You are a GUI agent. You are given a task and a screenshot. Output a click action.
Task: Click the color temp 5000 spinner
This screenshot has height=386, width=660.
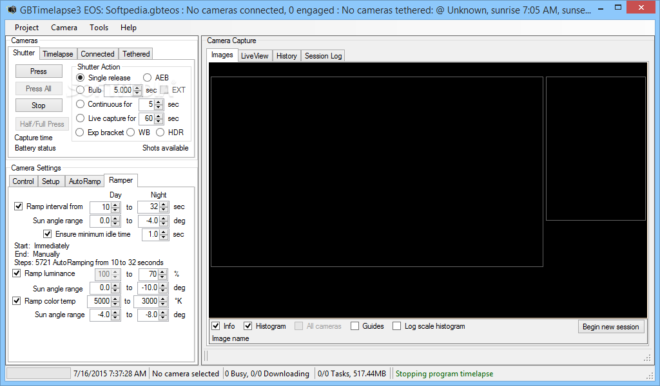tap(104, 301)
